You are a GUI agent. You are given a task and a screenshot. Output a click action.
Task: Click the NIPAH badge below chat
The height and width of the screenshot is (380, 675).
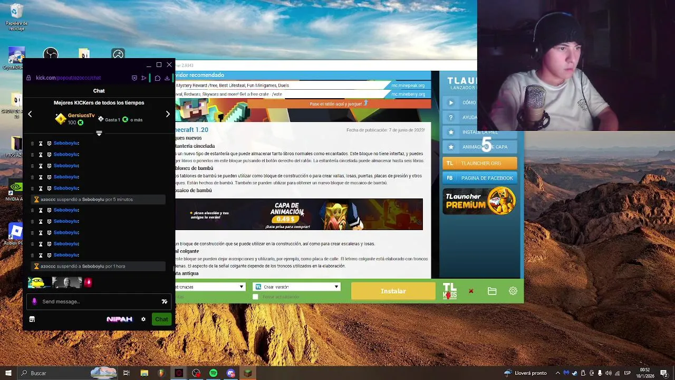pos(119,319)
